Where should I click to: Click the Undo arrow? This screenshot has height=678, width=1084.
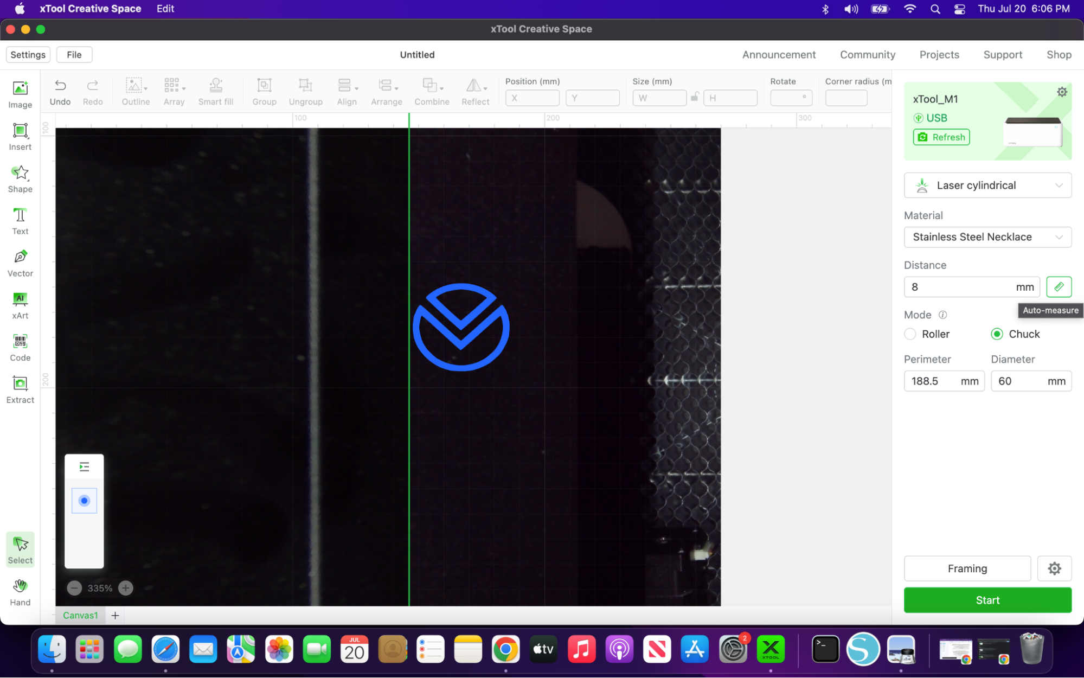pyautogui.click(x=60, y=92)
